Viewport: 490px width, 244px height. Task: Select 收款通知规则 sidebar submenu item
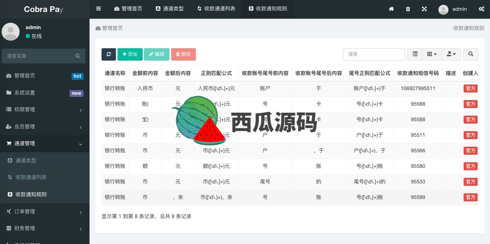(x=45, y=195)
